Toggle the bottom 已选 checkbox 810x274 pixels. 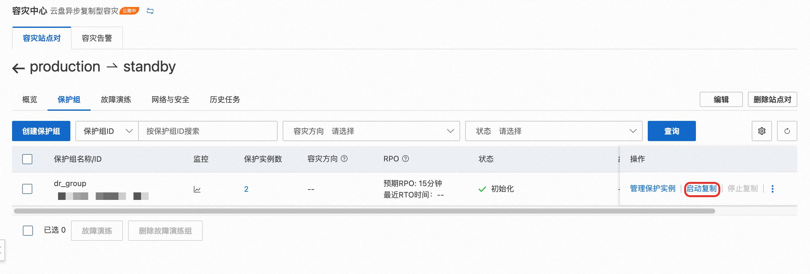pos(28,230)
